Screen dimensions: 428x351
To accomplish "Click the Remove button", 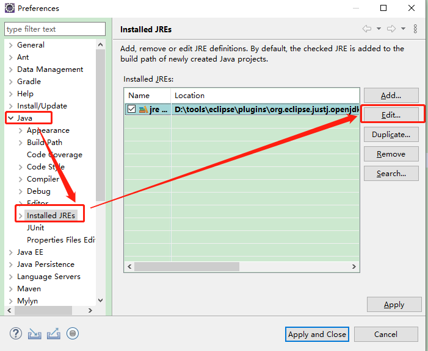I will [391, 154].
